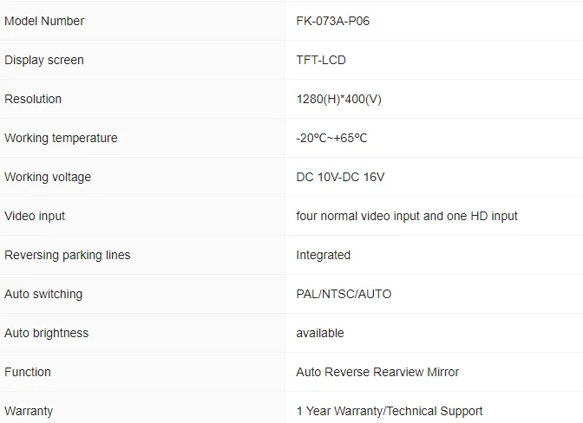Select the PAL/NTSC/AUTO value
Viewport: 583px width, 423px height.
coord(344,294)
